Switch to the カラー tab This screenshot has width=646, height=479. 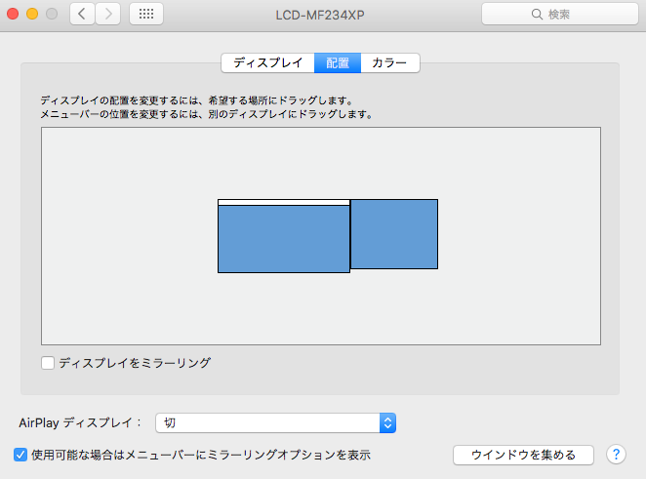[389, 63]
